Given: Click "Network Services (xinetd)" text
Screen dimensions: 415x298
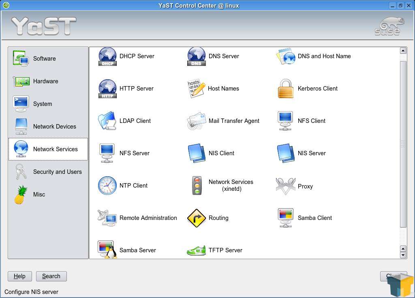Looking at the screenshot, I should point(231,186).
